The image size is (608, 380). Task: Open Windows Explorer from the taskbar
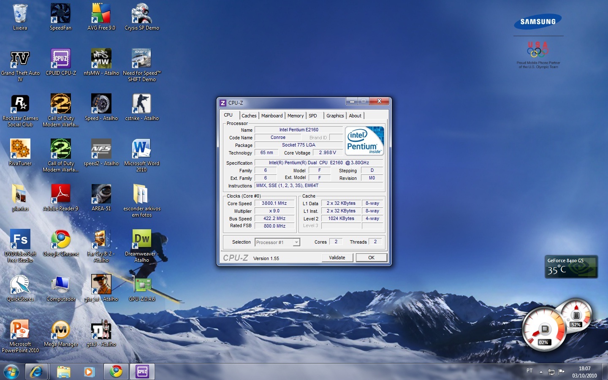(63, 372)
